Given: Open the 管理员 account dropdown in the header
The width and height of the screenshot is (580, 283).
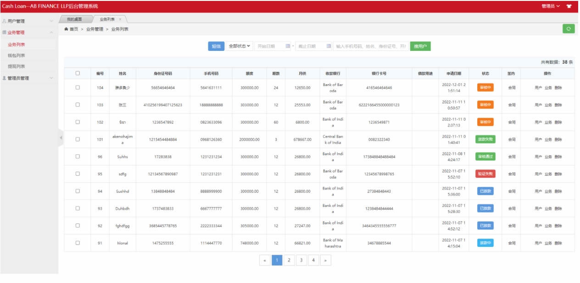Looking at the screenshot, I should pos(550,6).
